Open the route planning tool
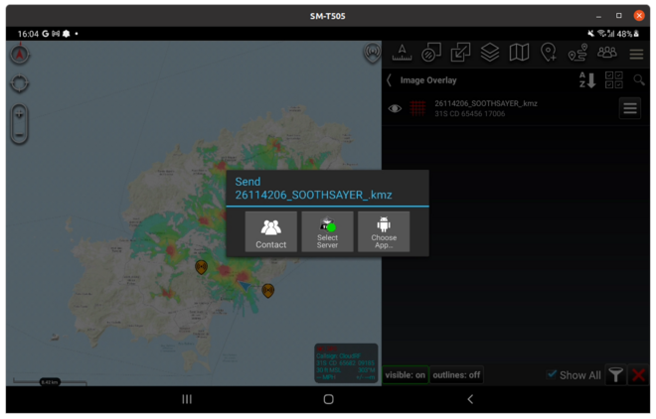The image size is (656, 419). [577, 53]
